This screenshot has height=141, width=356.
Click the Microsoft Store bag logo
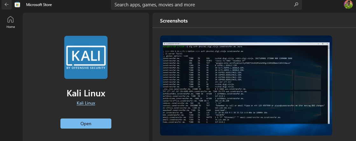click(17, 5)
